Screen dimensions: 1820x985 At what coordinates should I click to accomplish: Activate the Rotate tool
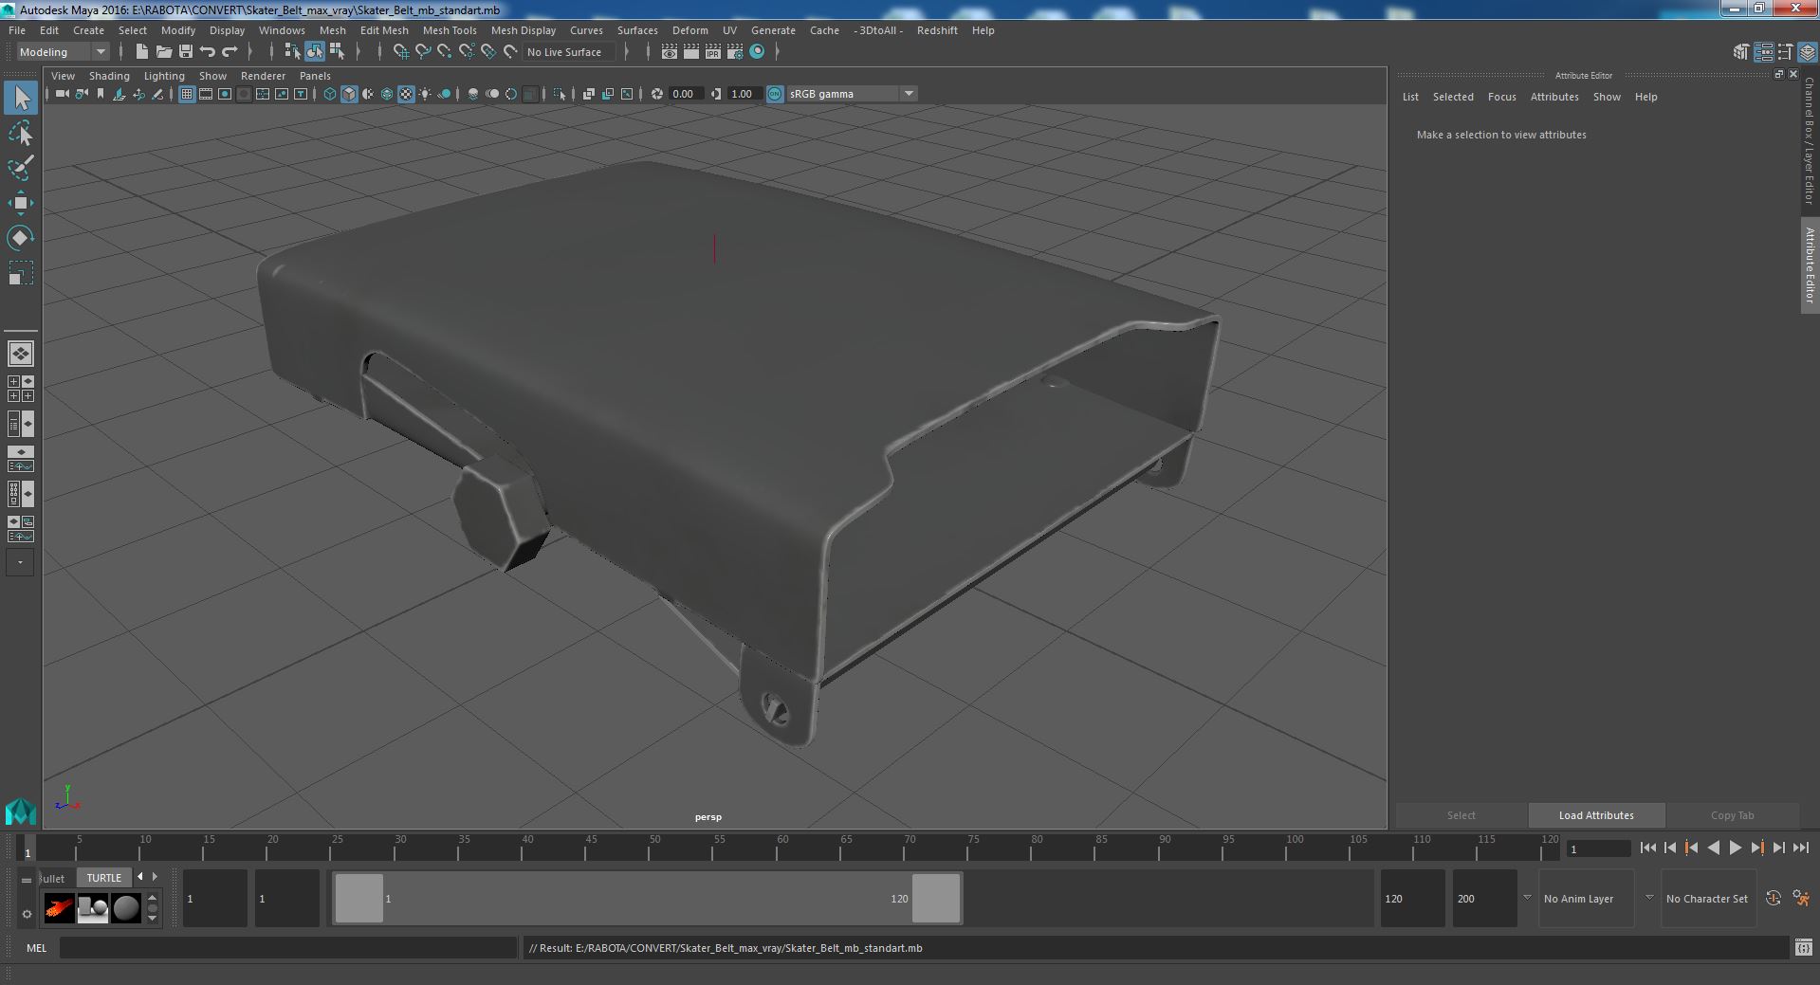point(20,237)
